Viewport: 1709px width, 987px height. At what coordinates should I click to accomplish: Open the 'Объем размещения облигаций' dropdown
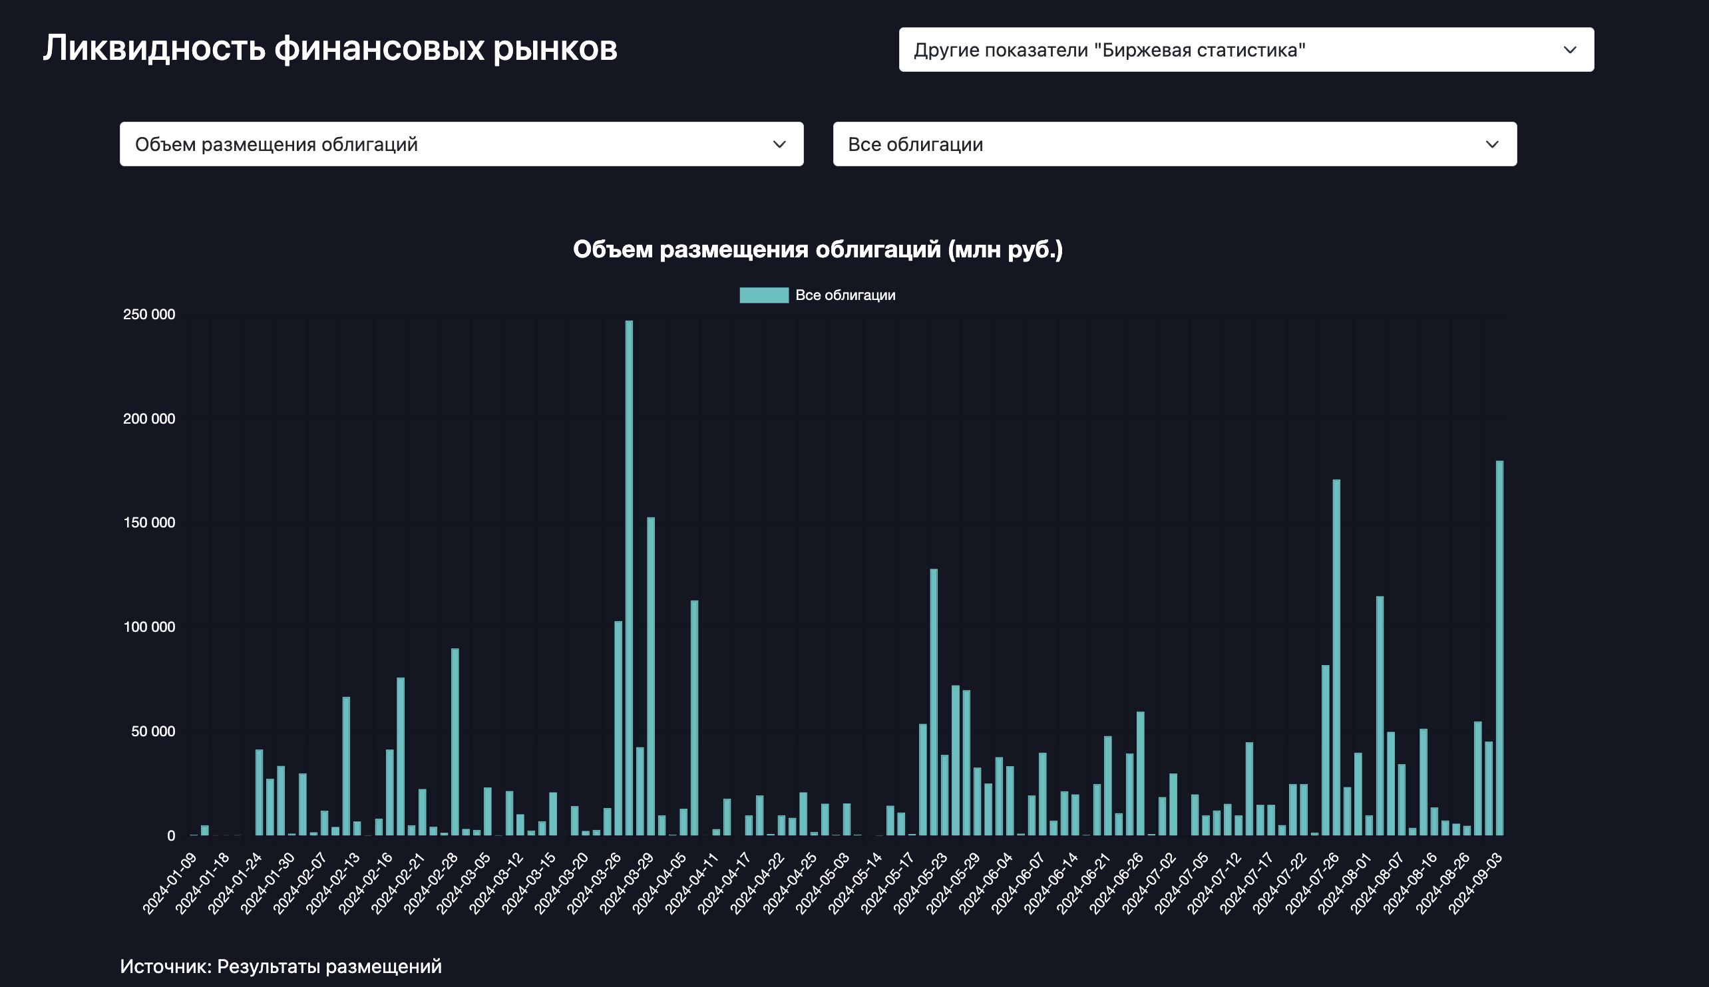point(462,144)
